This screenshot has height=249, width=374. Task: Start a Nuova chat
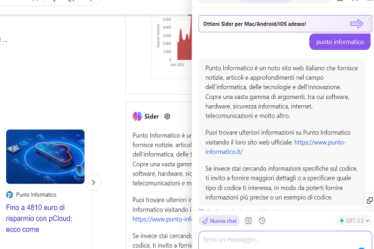pyautogui.click(x=219, y=220)
